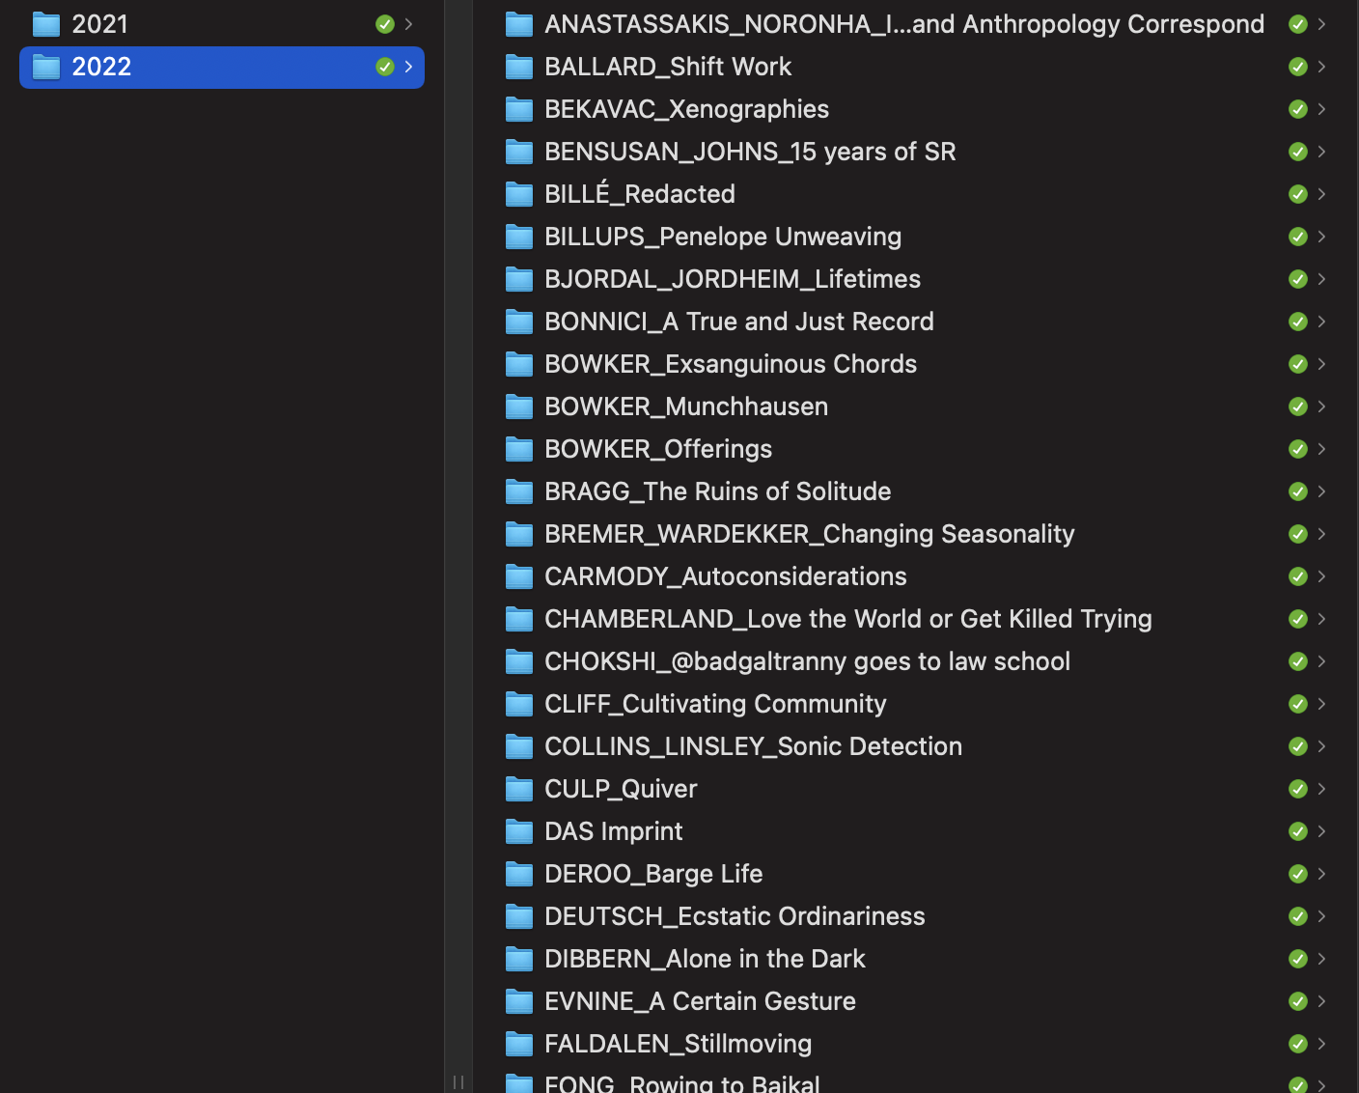
Task: Click the blue folder icon for 2021
Action: pos(45,23)
